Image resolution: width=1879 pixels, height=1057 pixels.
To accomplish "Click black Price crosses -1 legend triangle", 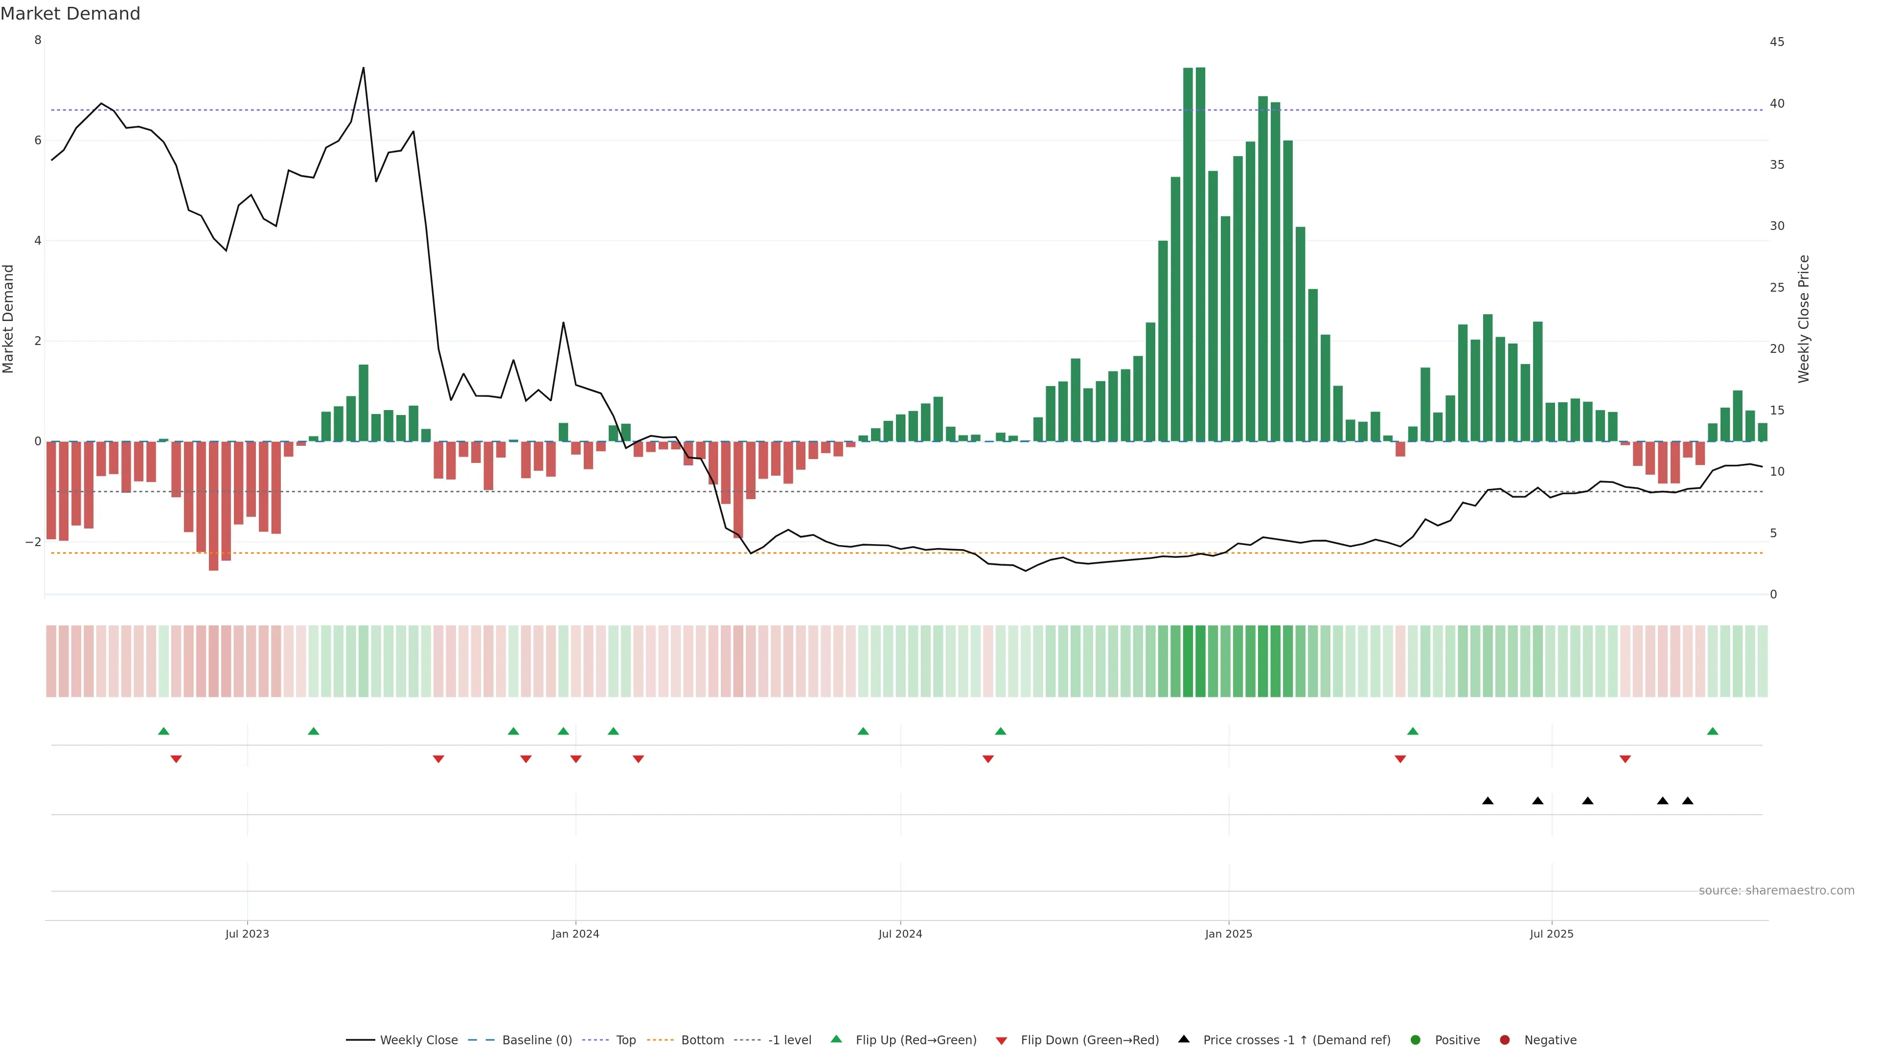I will click(1184, 1039).
